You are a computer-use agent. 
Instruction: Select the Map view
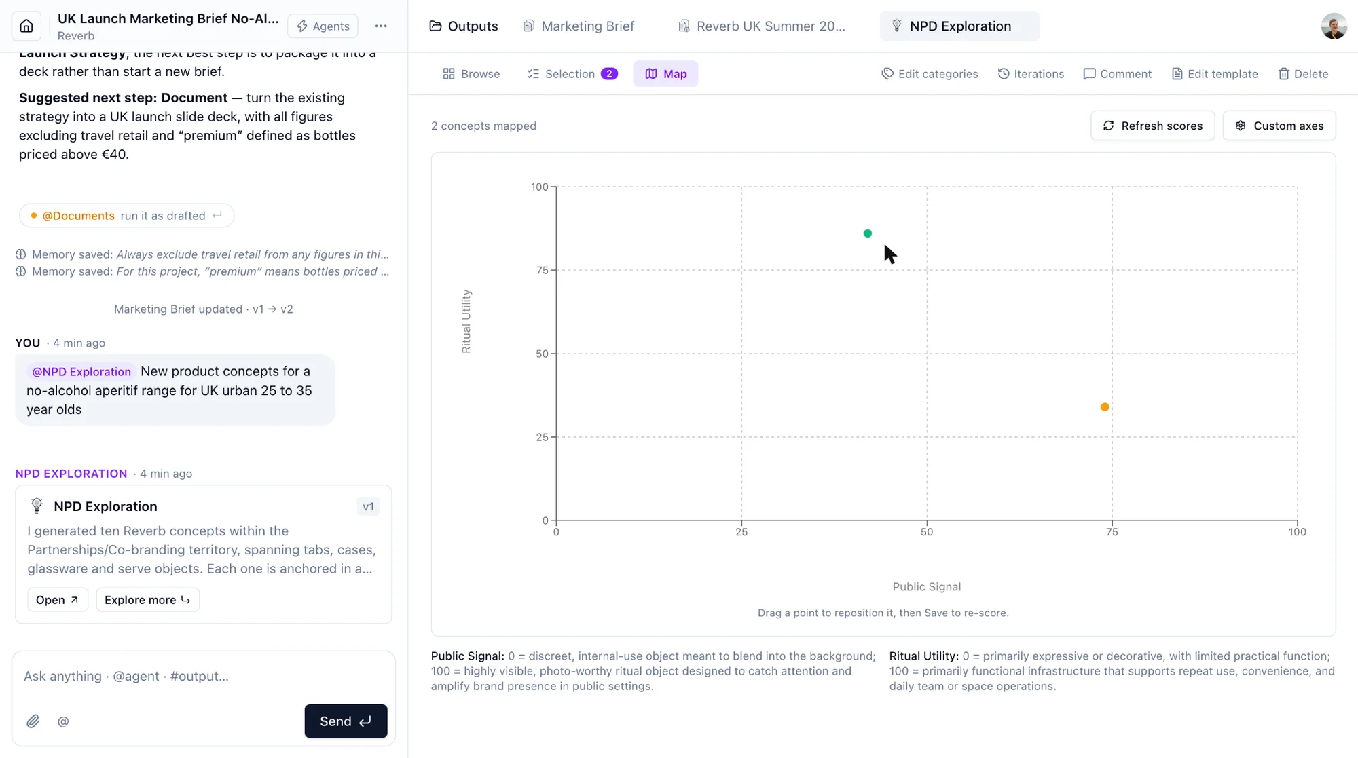point(665,73)
